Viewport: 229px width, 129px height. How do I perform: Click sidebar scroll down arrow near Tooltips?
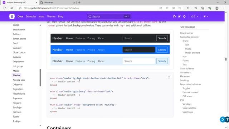pos(40,125)
